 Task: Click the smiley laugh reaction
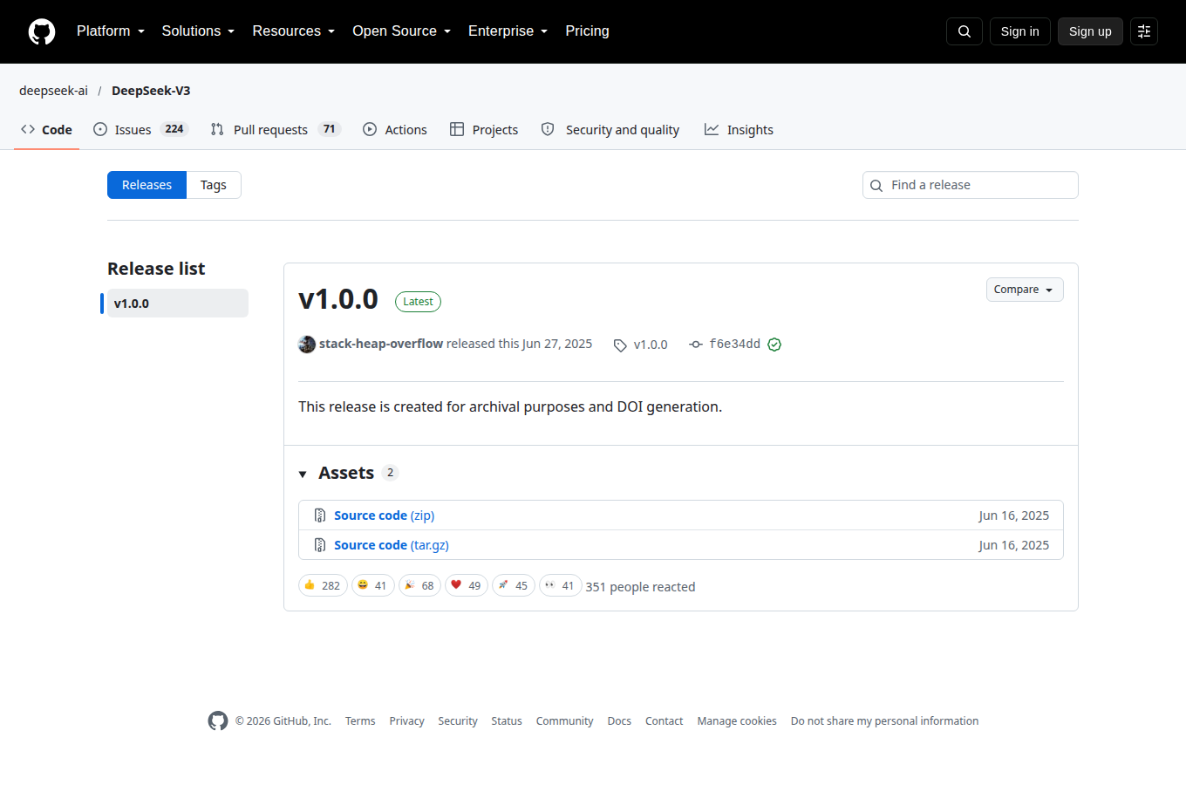tap(372, 585)
